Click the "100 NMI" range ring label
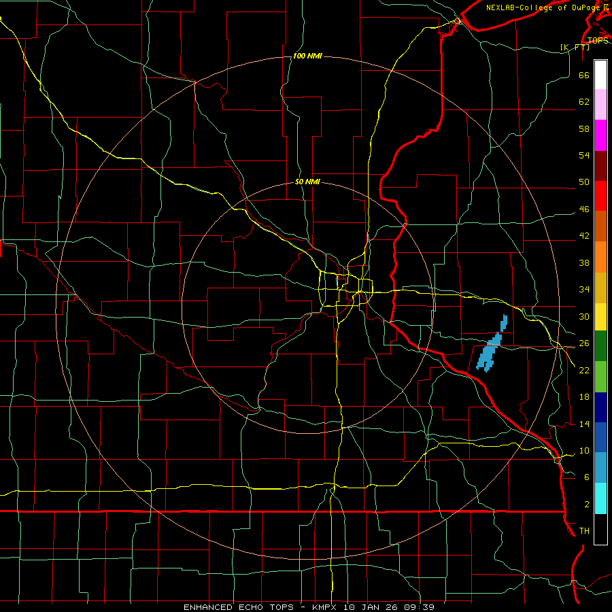This screenshot has width=612, height=612. 307,56
